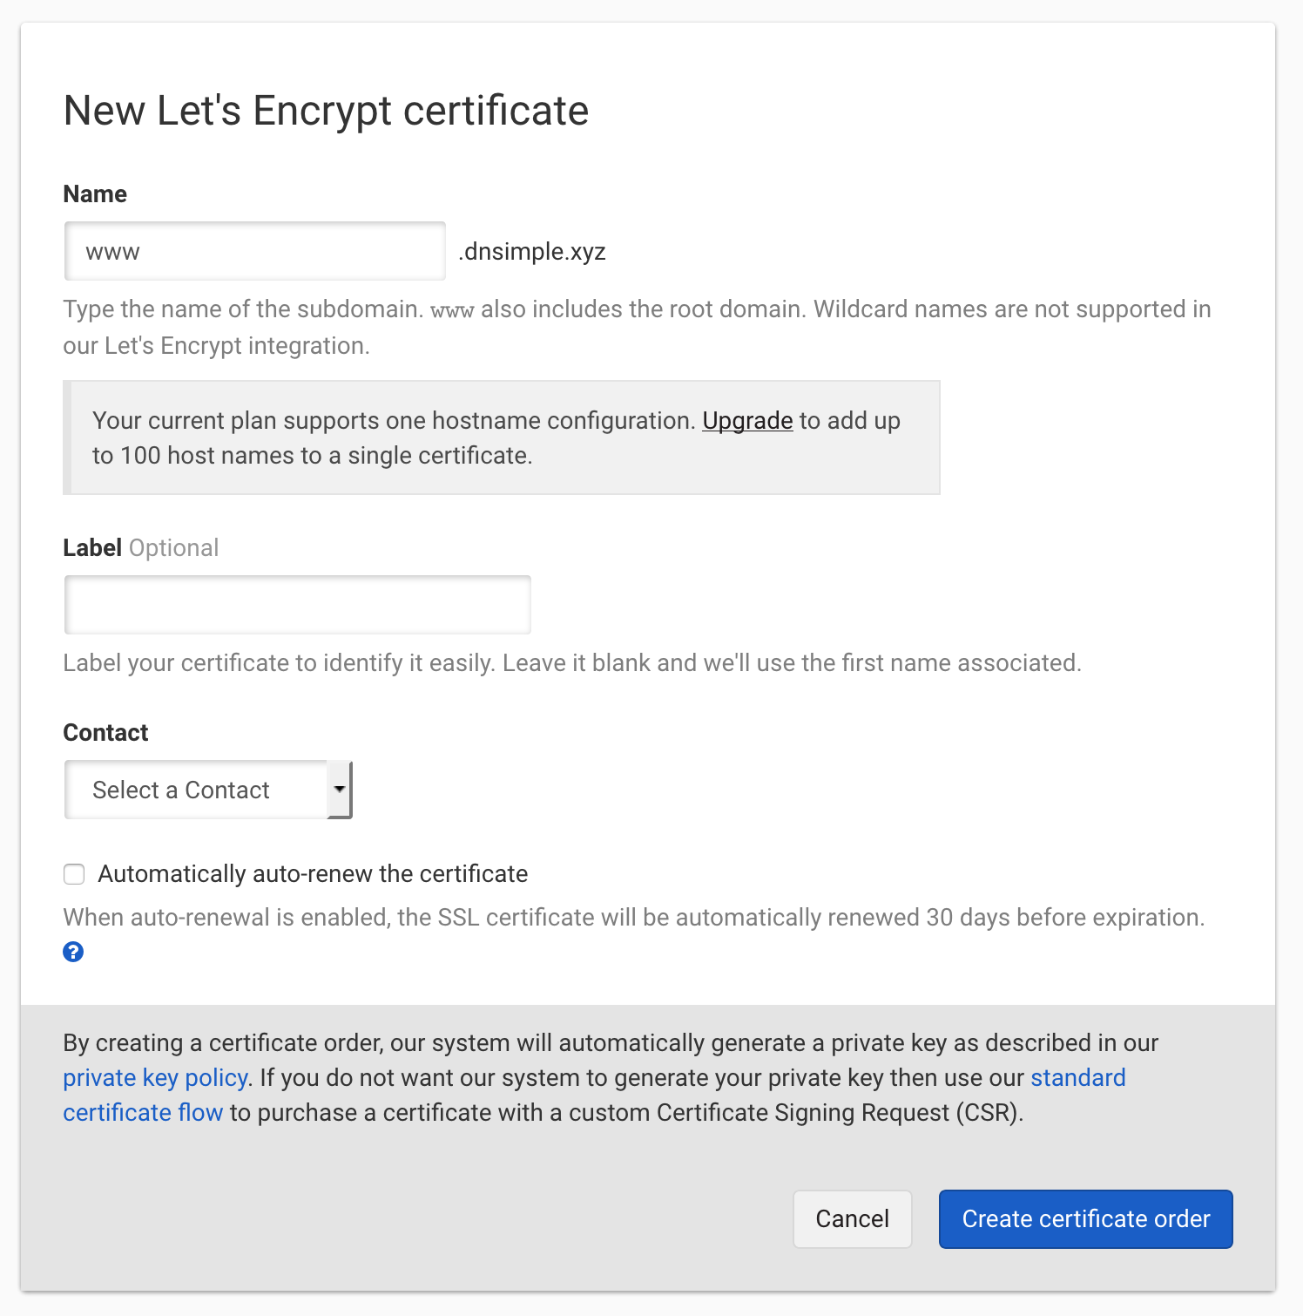Enable automatic auto-renewal of the certificate
This screenshot has height=1316, width=1303.
coord(74,873)
